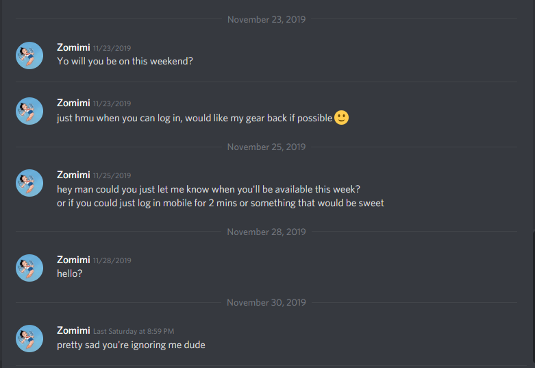
Task: Open Zomimi username above 'Yo will you be on'
Action: 73,47
